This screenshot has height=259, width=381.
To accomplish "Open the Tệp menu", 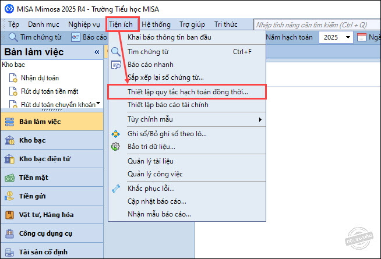I will tap(13, 24).
